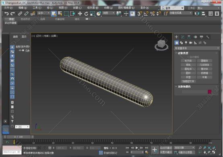
Task: Open the 工作区 workspace dropdown
Action: coord(208,8)
